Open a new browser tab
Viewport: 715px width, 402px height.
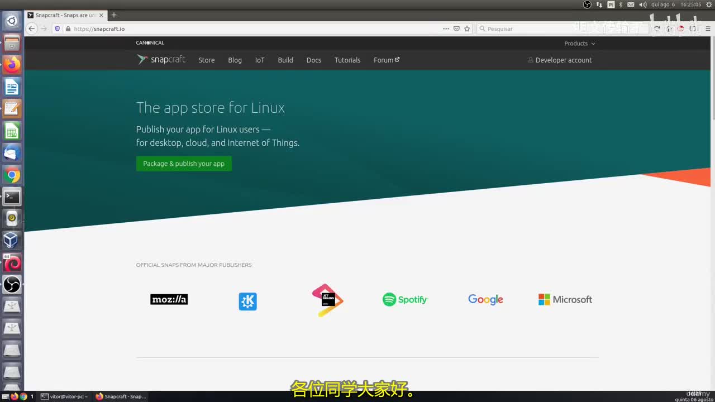[114, 15]
